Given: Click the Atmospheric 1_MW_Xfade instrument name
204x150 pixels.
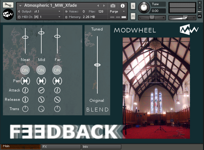Looking at the screenshot, I should (x=51, y=5).
